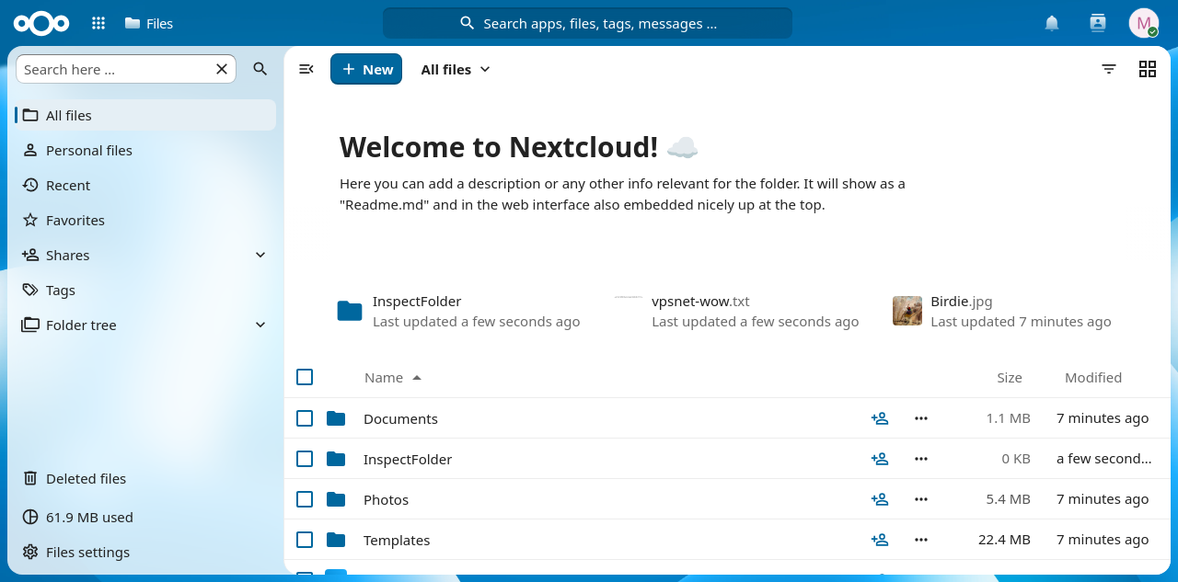Open the Templates folder name
The height and width of the screenshot is (582, 1178).
click(x=397, y=540)
